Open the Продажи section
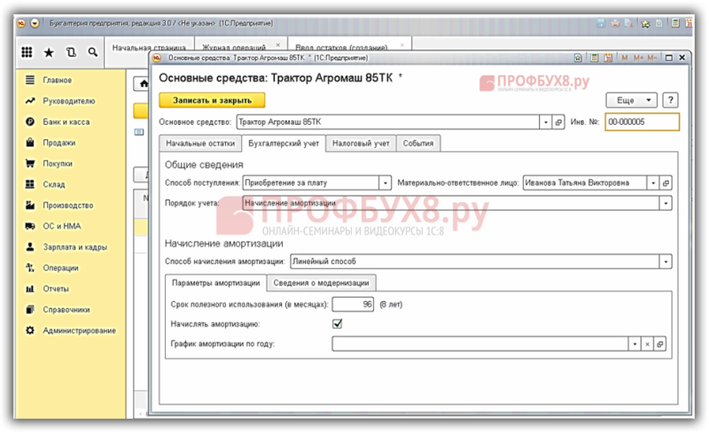The image size is (709, 433). (x=58, y=143)
